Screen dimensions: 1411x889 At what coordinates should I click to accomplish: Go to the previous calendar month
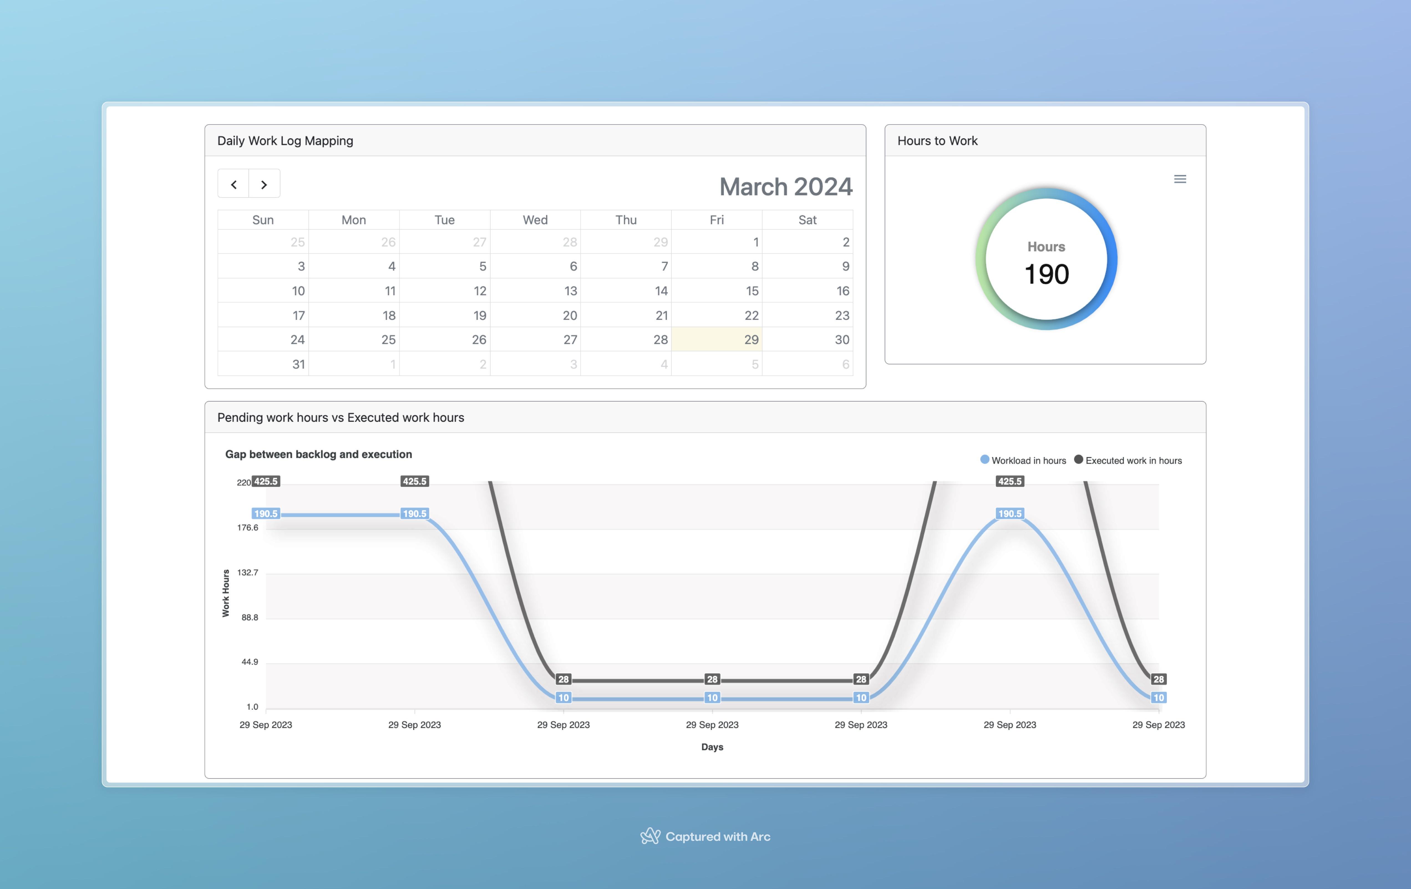233,185
